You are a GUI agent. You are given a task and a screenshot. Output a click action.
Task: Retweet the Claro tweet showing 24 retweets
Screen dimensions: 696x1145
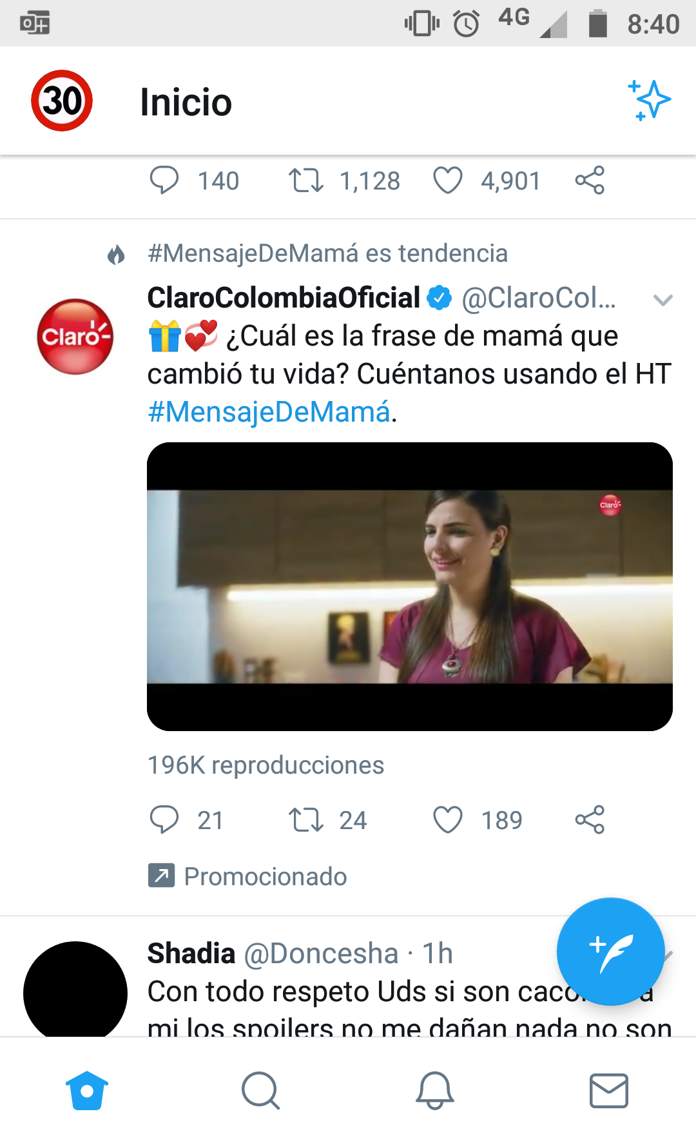[x=305, y=820]
